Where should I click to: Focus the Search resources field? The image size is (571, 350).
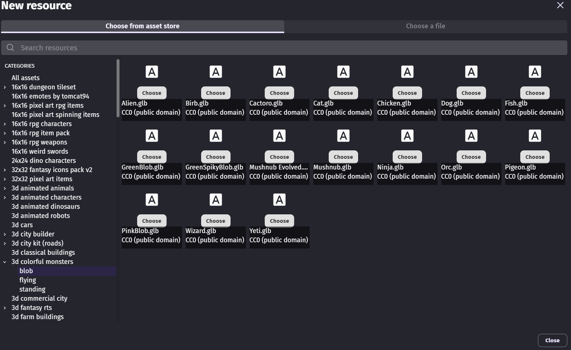click(284, 48)
